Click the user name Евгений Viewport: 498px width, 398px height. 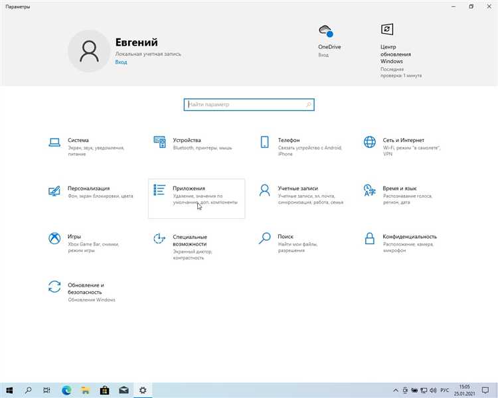point(137,42)
